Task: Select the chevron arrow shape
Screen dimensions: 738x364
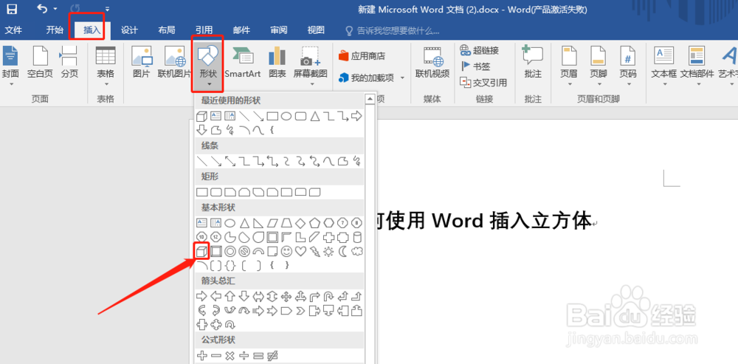Action: coord(300,311)
